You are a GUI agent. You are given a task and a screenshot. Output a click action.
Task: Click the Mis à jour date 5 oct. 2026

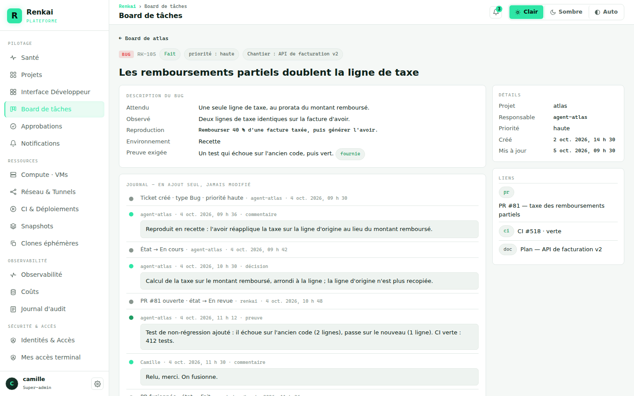click(x=584, y=150)
